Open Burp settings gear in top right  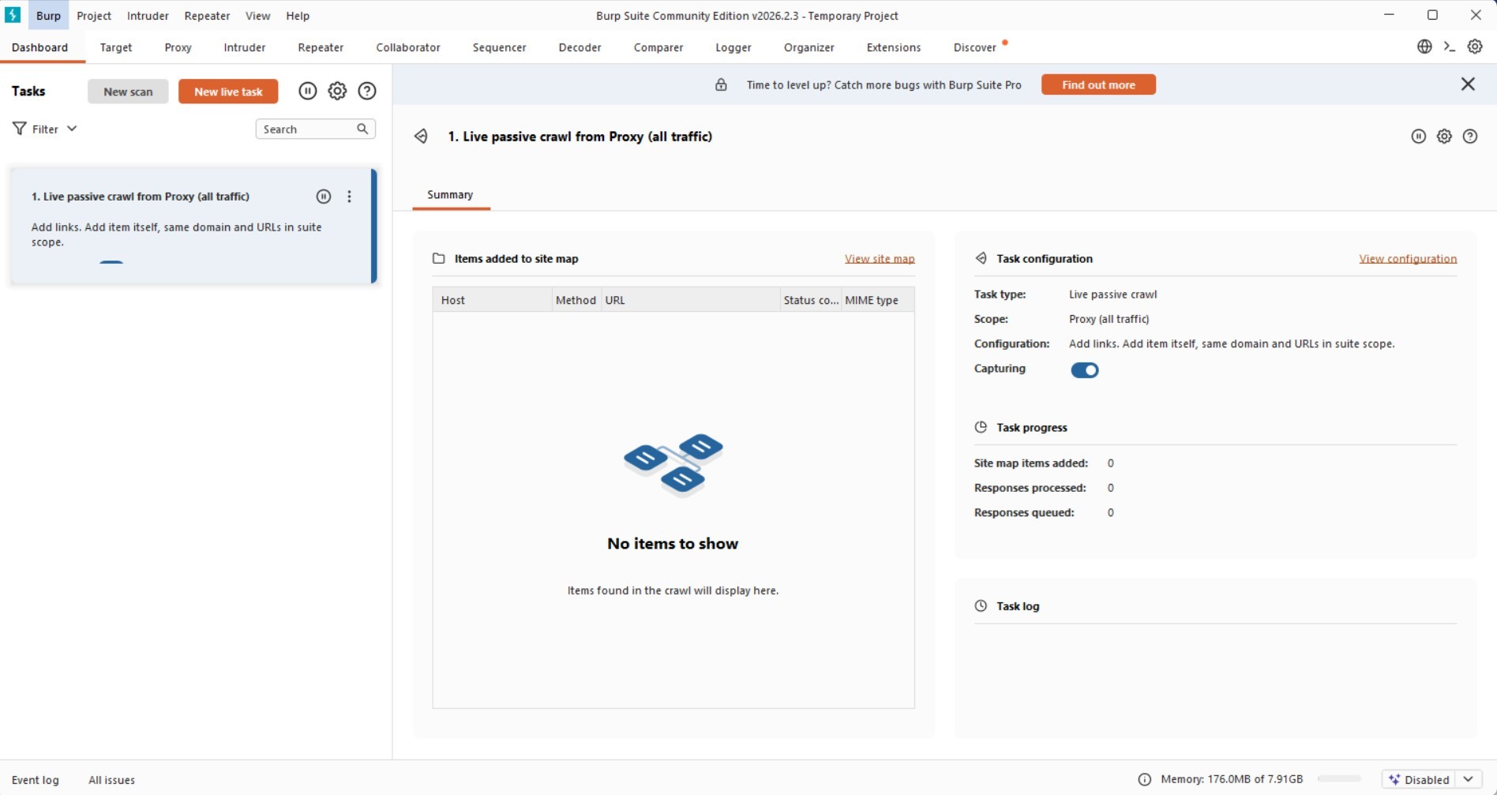(x=1475, y=47)
